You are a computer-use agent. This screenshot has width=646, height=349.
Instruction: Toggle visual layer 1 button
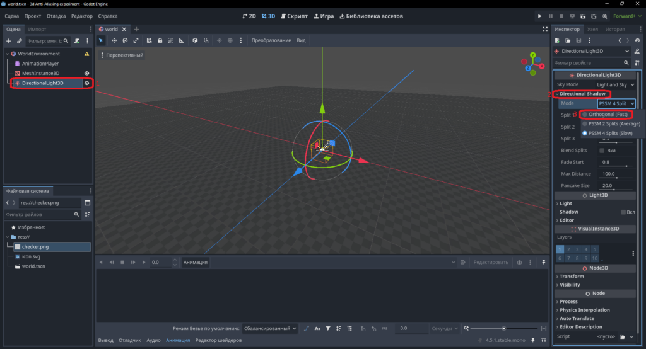click(x=560, y=249)
